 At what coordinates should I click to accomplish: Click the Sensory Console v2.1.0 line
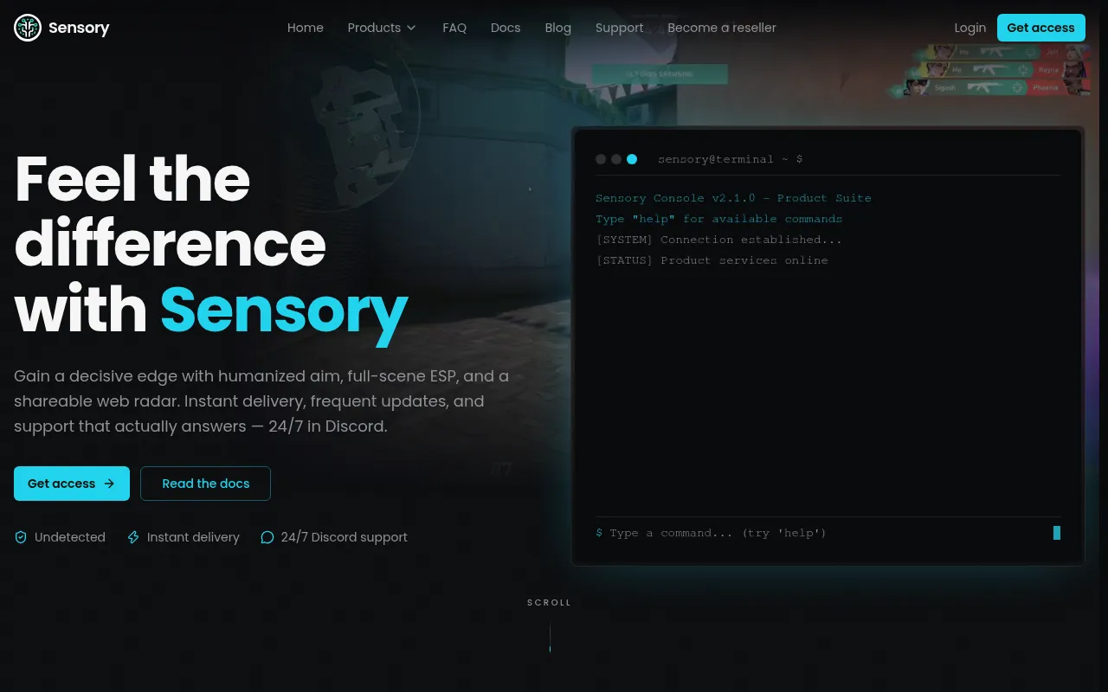pyautogui.click(x=733, y=198)
